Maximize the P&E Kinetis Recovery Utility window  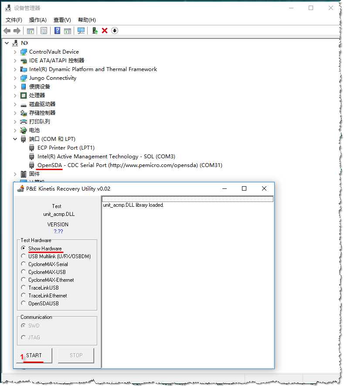pyautogui.click(x=244, y=188)
